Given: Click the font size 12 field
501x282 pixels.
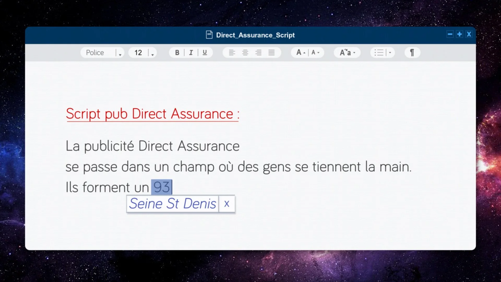Looking at the screenshot, I should (138, 52).
